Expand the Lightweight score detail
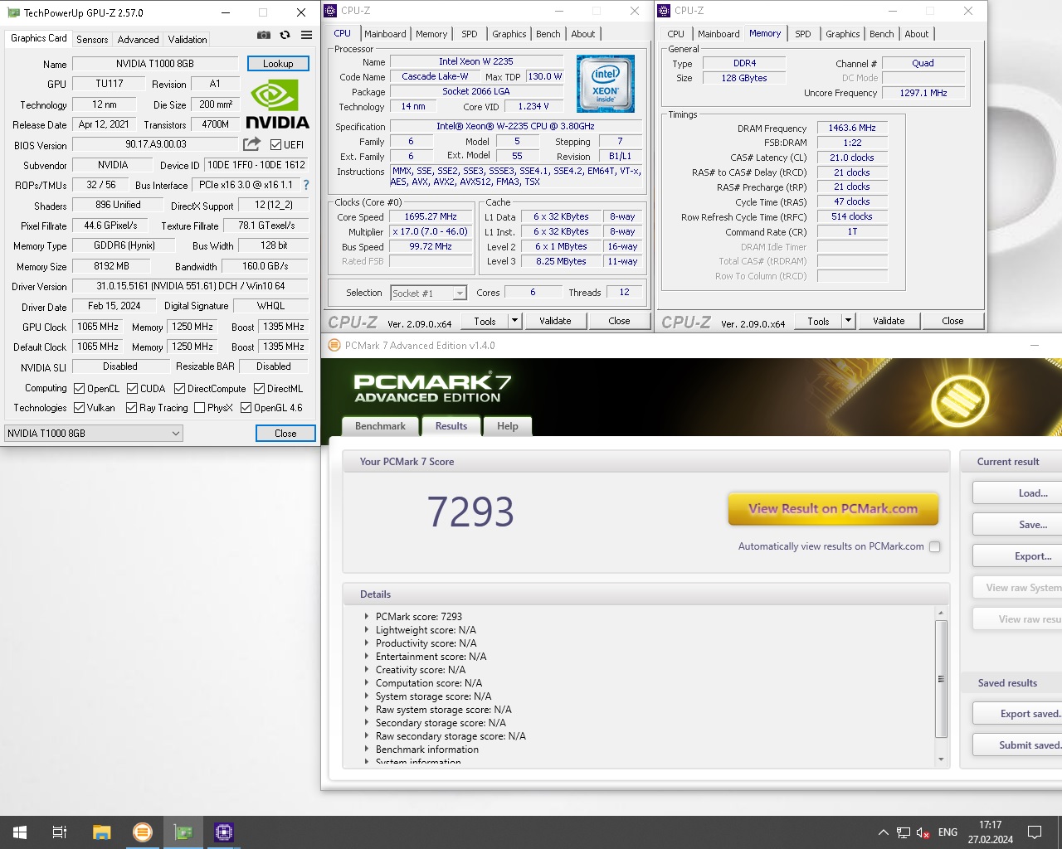 click(x=366, y=629)
